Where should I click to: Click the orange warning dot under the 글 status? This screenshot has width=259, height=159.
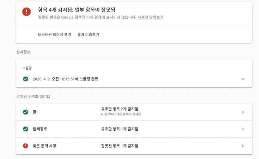(x=102, y=114)
